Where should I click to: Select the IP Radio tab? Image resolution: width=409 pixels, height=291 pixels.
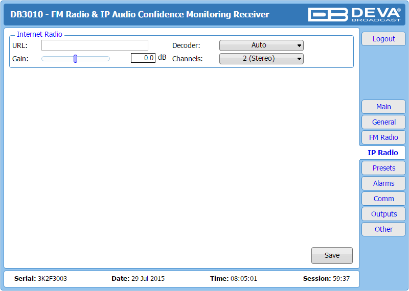pos(382,153)
